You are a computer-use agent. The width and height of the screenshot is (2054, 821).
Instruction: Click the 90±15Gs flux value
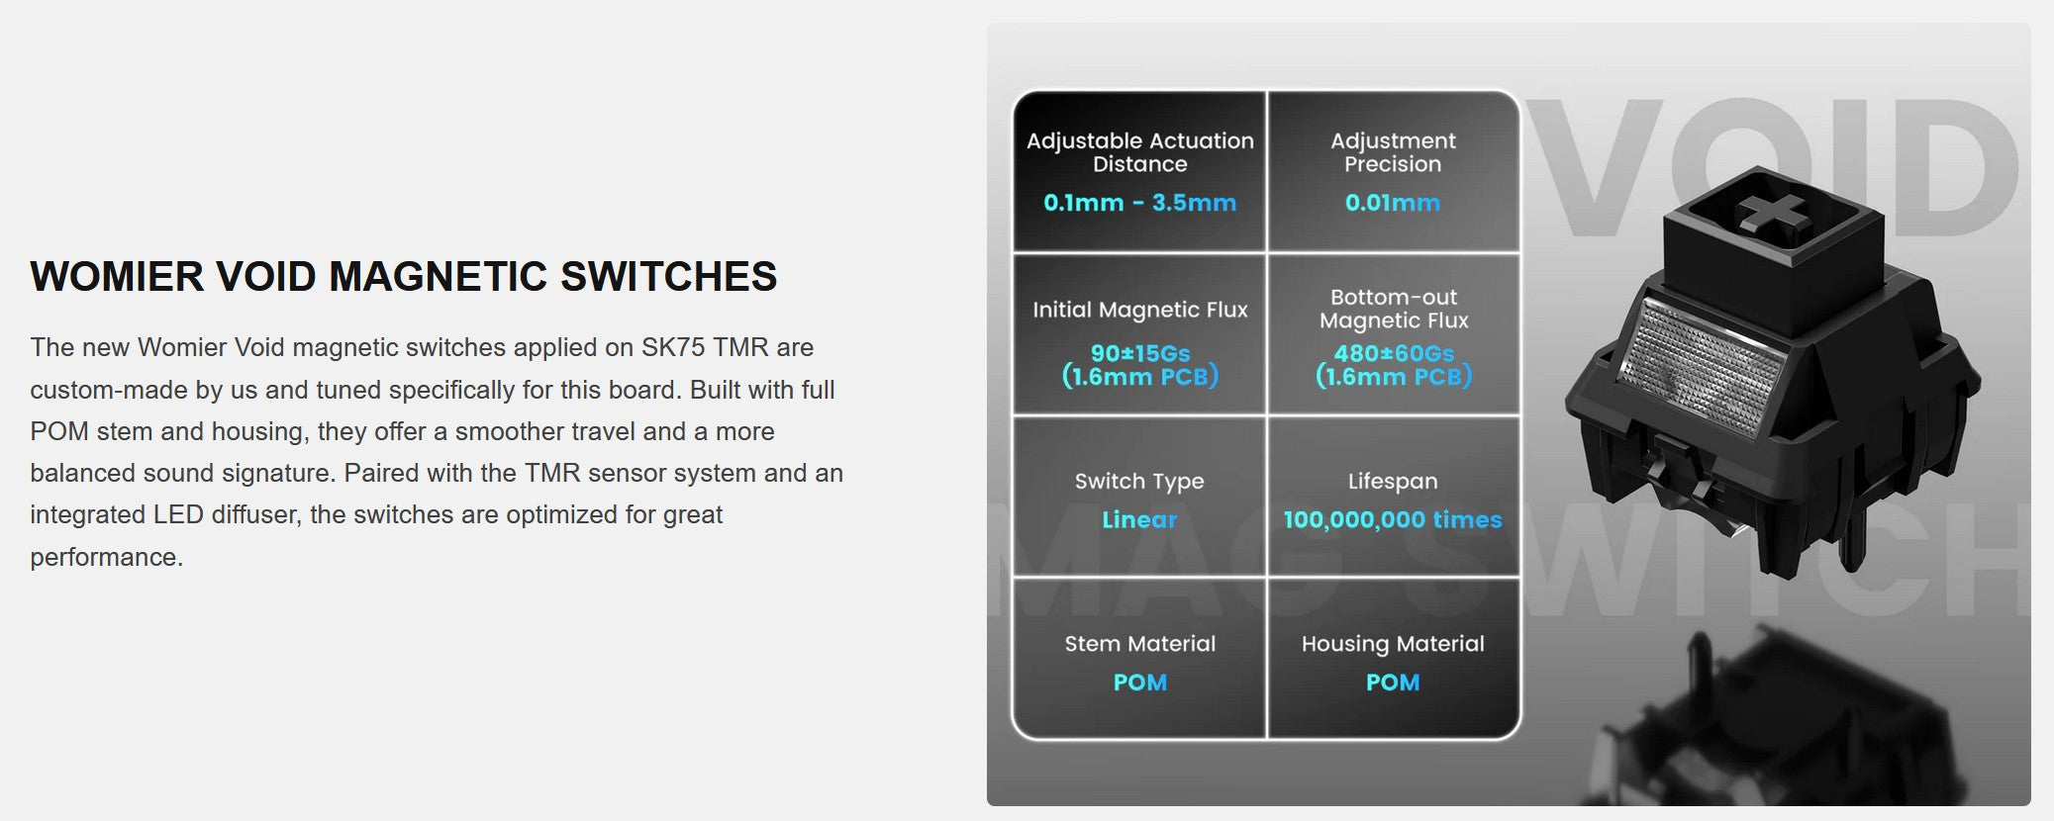1139,353
